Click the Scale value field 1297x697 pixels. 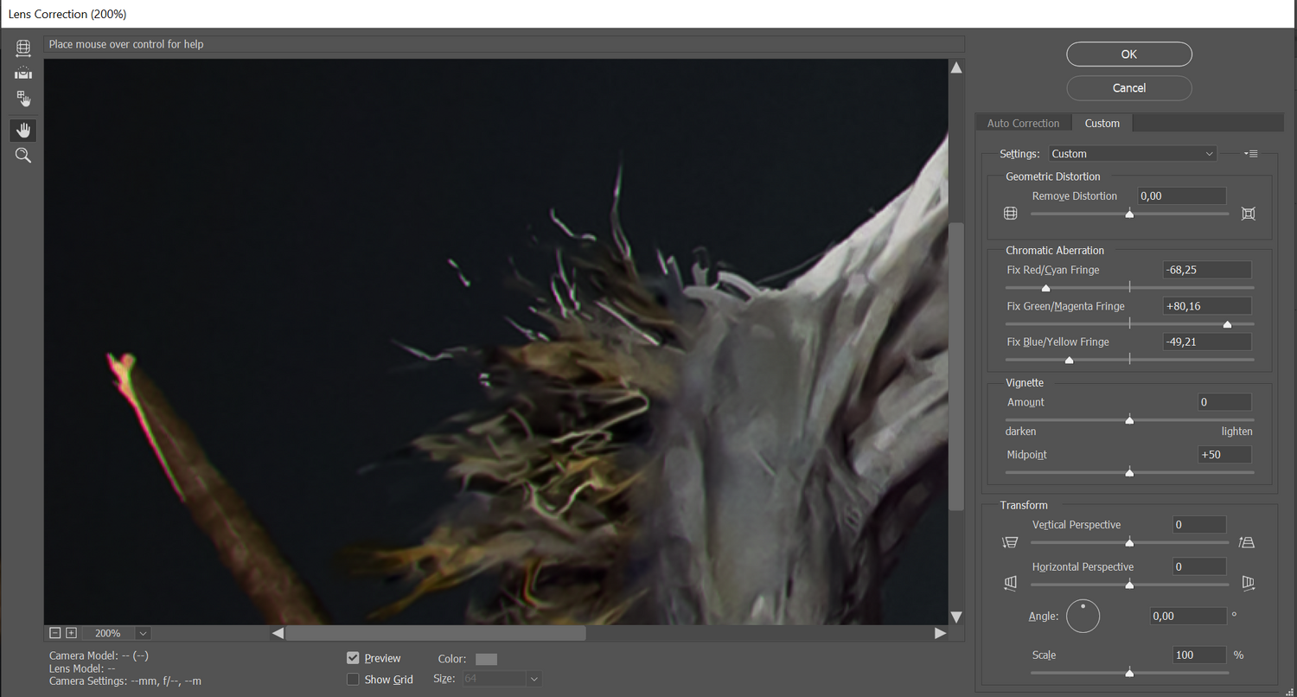1199,655
